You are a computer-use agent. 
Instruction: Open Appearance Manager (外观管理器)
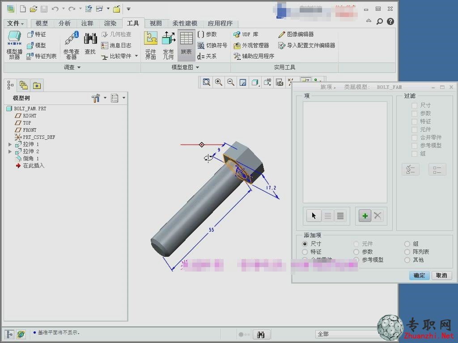[x=251, y=45]
